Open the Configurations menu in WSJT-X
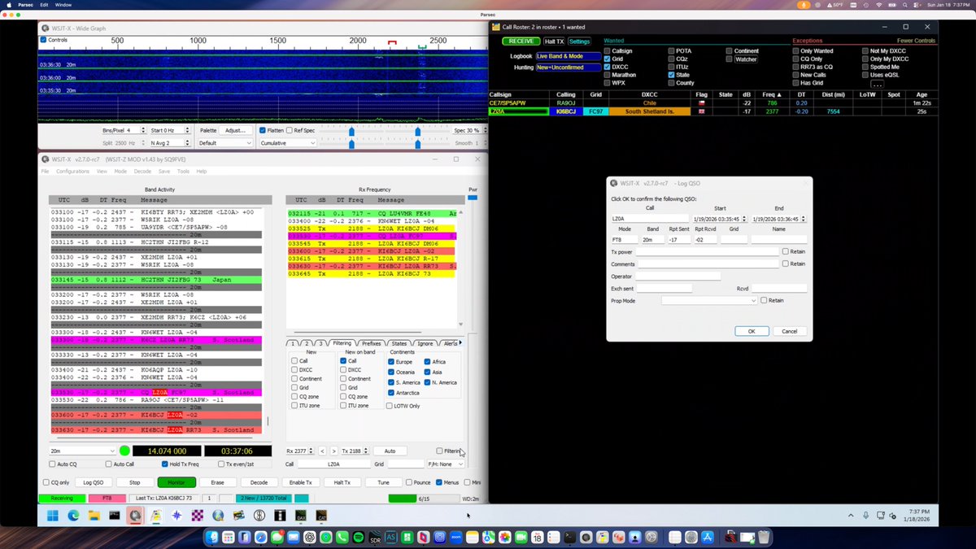Viewport: 976px width, 549px height. pyautogui.click(x=72, y=172)
